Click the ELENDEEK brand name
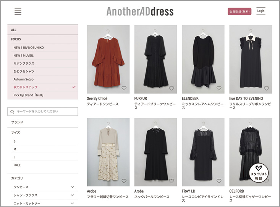Viewport: 280px width, 207px height. point(190,98)
